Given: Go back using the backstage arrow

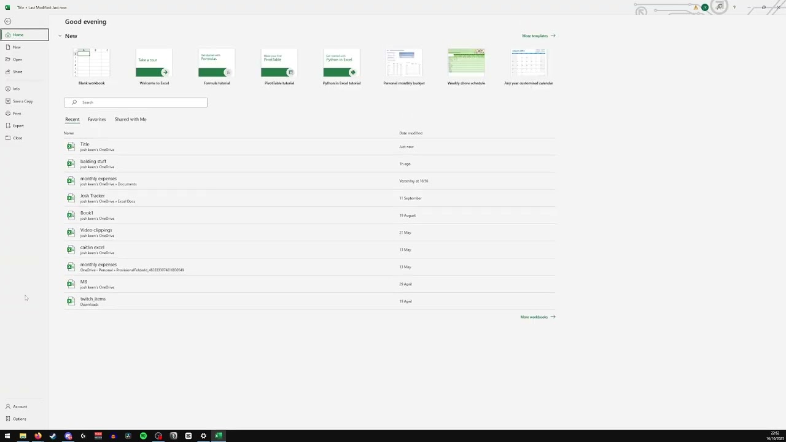Looking at the screenshot, I should (x=7, y=21).
